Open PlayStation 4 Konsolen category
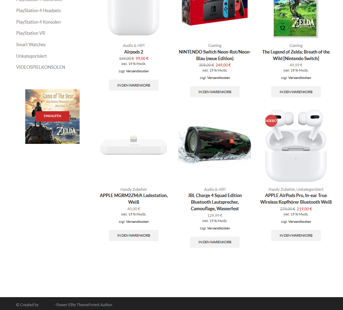 [x=38, y=22]
